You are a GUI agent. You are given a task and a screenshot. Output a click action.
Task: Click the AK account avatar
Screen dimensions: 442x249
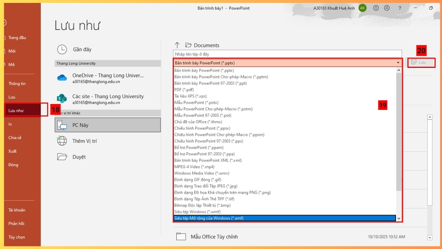[x=362, y=8]
